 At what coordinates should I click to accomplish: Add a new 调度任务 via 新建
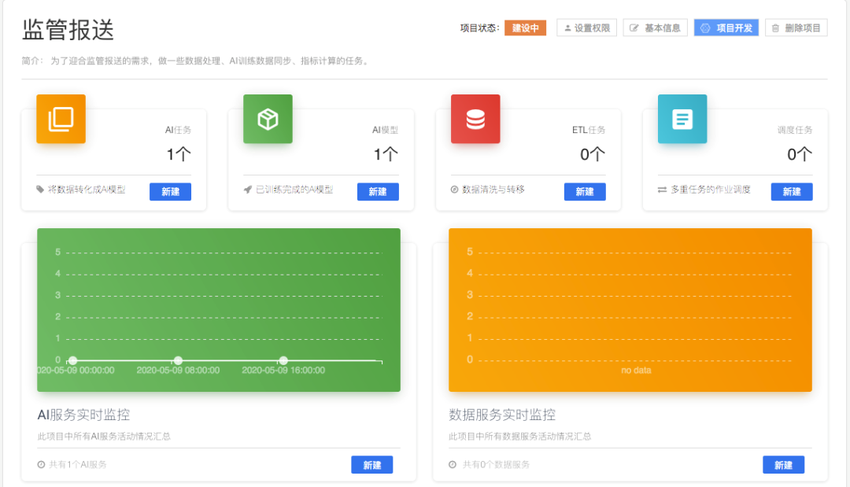[792, 192]
